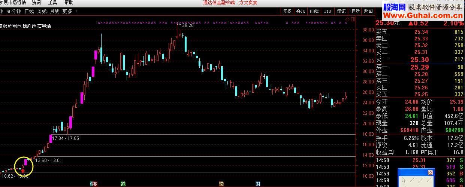Click the 榜 marker at the chart bottom
The image size is (465, 187).
pos(221,184)
